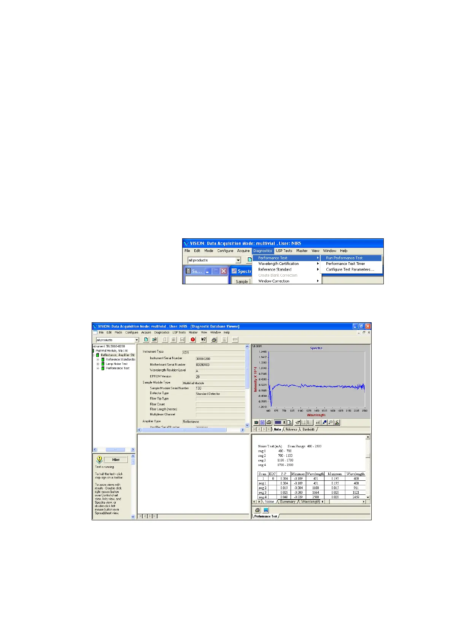Open all products dropdown in Diagnostic Database Viewer
Viewport: 453px width, 640px height.
137,340
